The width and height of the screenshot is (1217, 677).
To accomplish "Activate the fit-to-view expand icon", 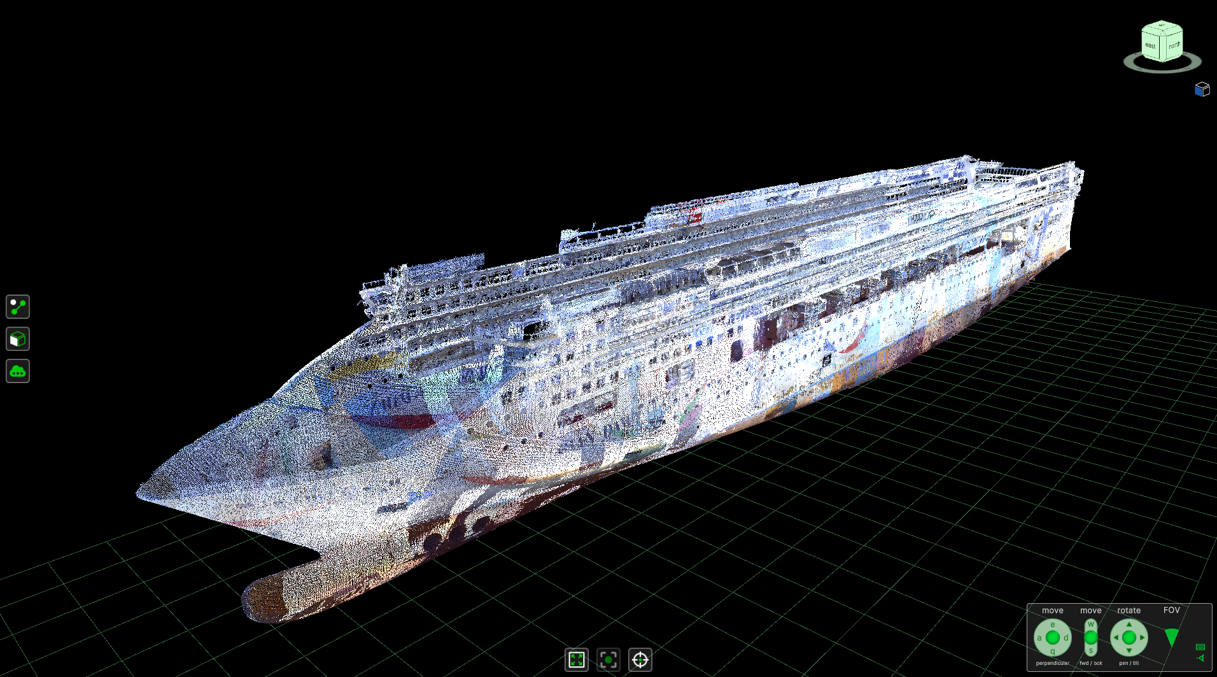I will pyautogui.click(x=577, y=661).
